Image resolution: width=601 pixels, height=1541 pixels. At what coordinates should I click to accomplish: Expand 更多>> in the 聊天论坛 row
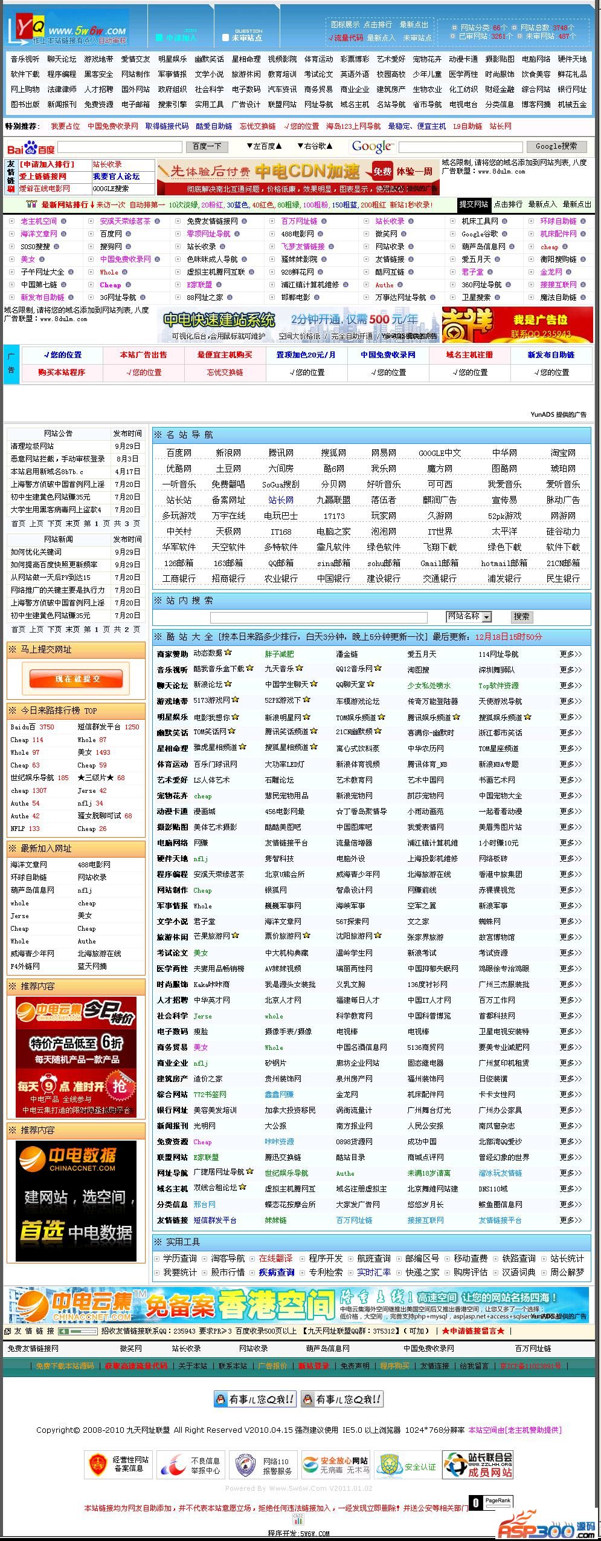tap(570, 685)
